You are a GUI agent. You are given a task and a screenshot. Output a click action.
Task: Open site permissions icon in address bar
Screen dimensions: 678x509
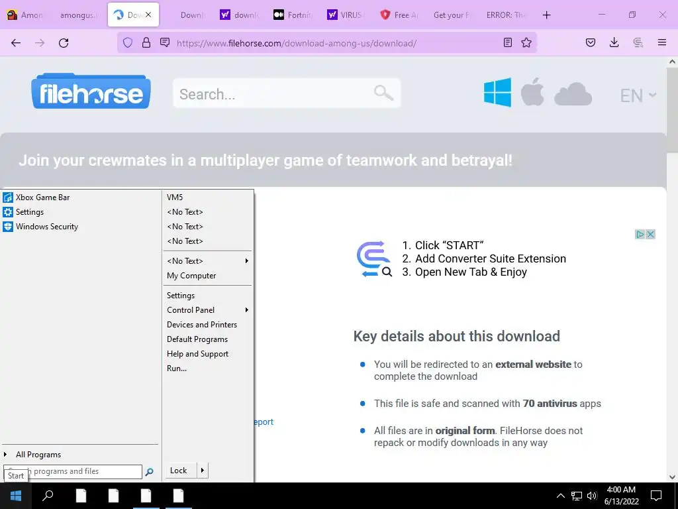(x=165, y=42)
